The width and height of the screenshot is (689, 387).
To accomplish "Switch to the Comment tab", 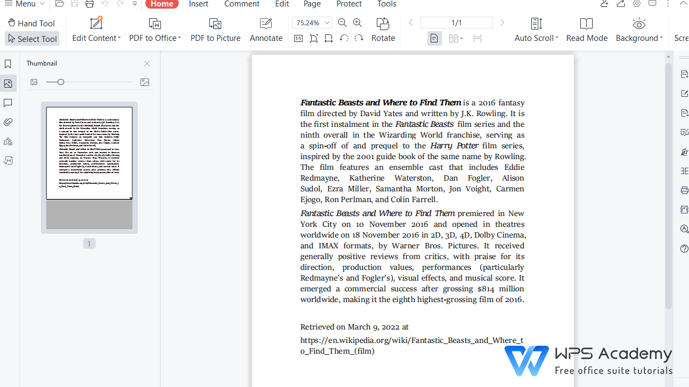I will [242, 4].
